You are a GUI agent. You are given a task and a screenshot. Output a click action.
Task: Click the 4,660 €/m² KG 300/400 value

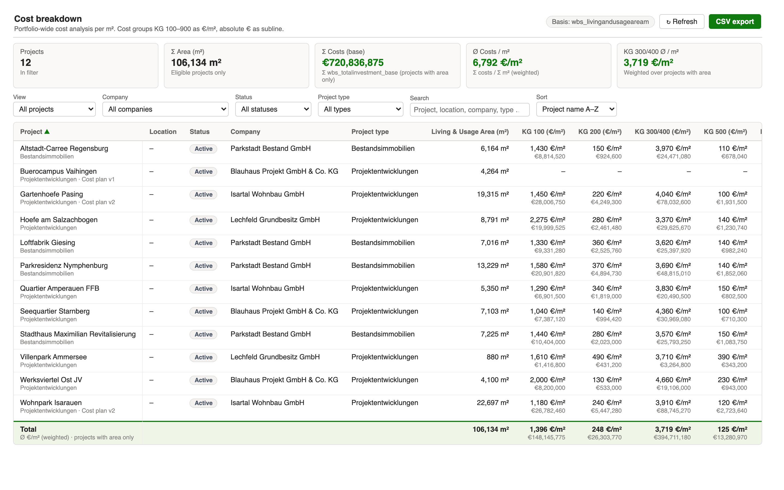click(x=673, y=380)
